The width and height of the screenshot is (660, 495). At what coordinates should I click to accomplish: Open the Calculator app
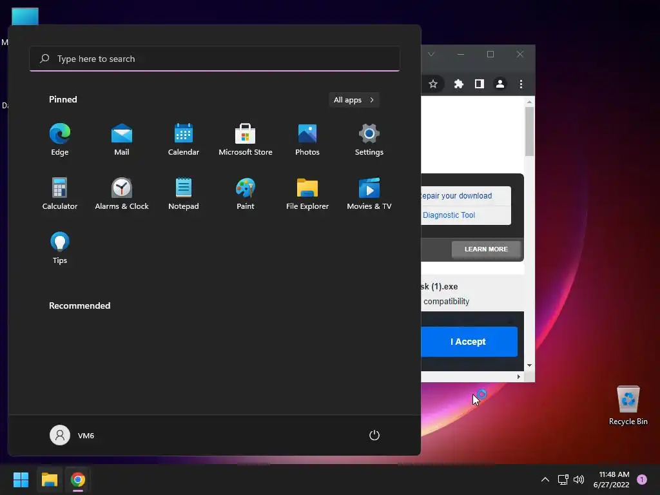tap(60, 193)
